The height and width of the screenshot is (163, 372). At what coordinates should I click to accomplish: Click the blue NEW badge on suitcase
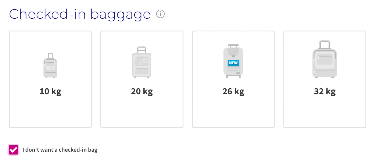click(233, 63)
